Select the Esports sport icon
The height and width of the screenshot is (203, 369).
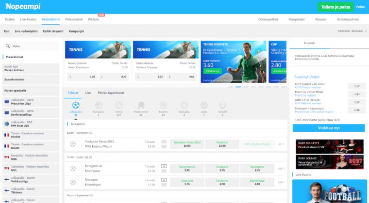[163, 105]
